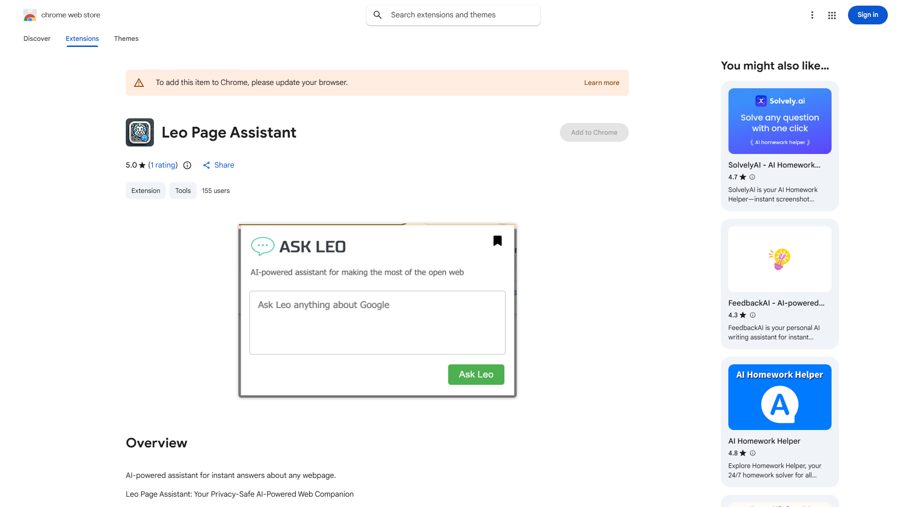Click the Leo Page Assistant screenshot preview

[377, 310]
